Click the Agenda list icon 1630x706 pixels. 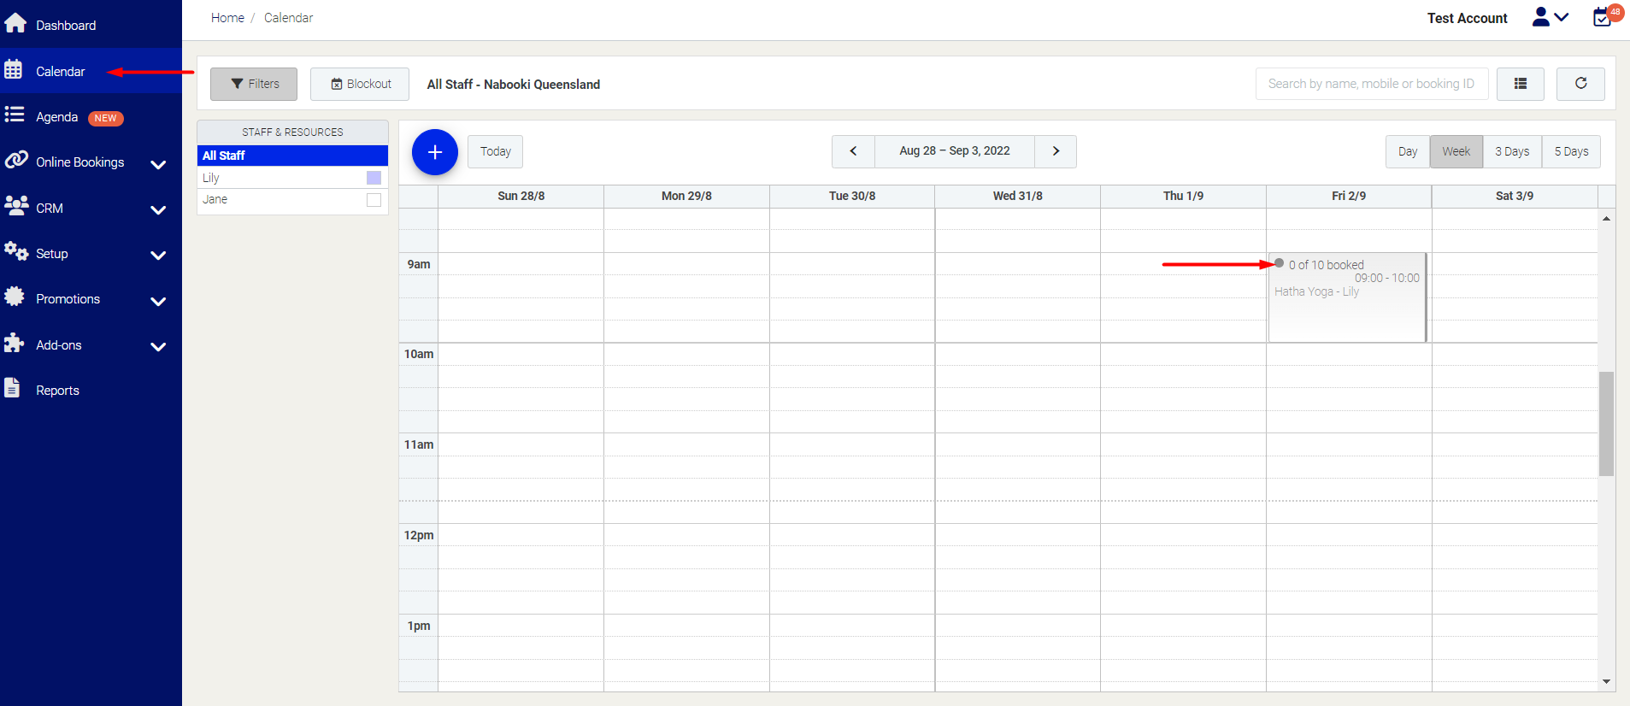(15, 115)
